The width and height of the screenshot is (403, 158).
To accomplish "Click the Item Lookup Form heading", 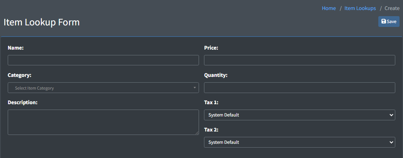I will point(42,22).
